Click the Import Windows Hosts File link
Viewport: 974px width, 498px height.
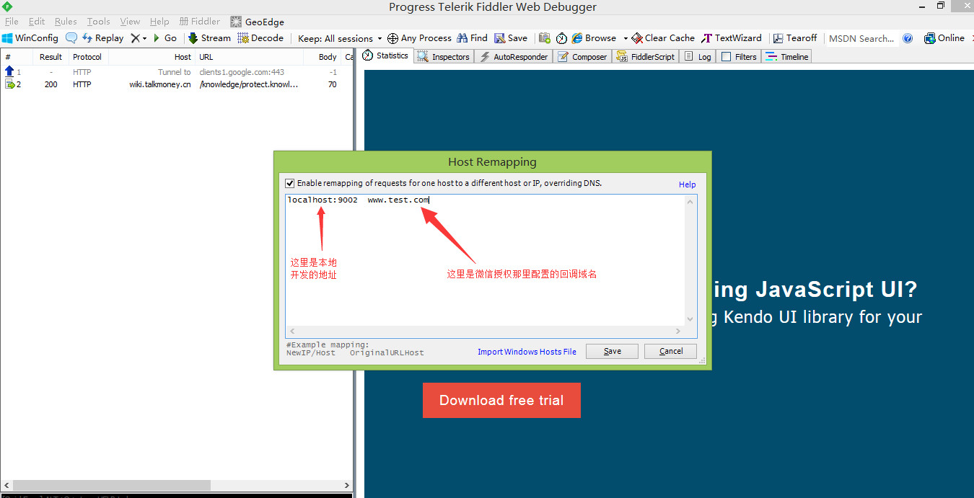click(527, 352)
